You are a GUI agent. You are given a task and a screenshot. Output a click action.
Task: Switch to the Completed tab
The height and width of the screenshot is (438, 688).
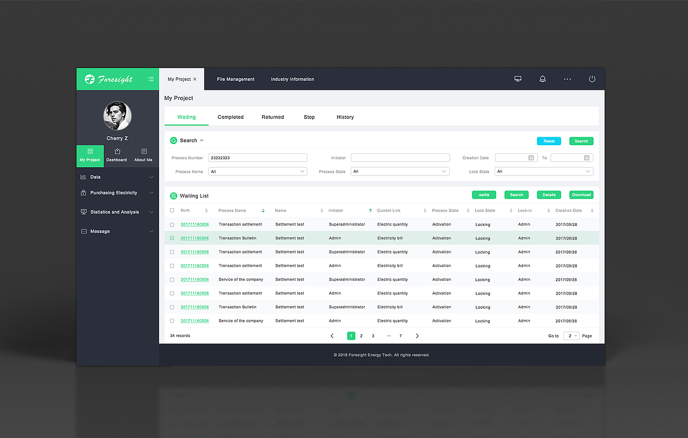pos(231,117)
